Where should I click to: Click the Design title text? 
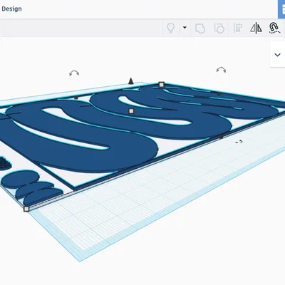tap(11, 9)
